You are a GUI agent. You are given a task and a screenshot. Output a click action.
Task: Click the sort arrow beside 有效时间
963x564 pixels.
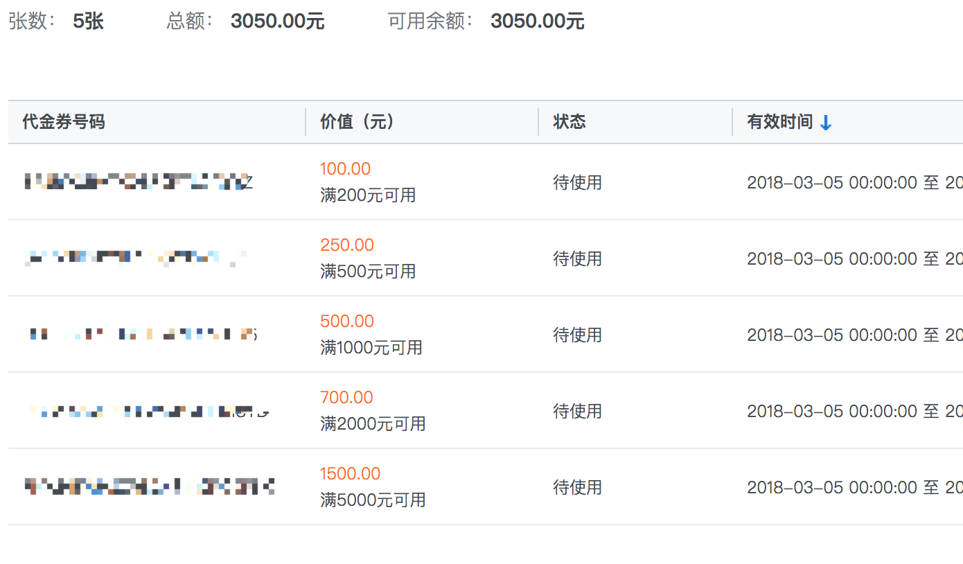825,123
